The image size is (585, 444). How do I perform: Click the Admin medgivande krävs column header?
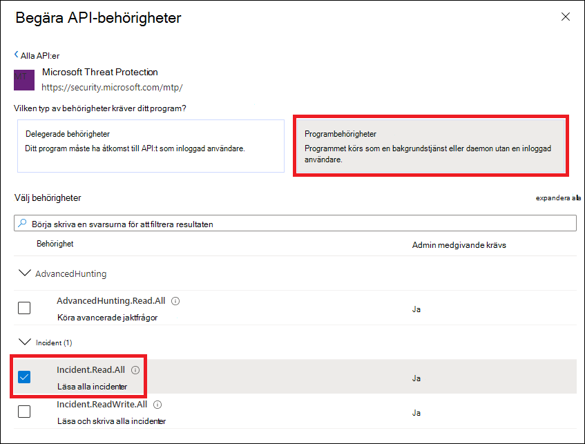pos(459,245)
